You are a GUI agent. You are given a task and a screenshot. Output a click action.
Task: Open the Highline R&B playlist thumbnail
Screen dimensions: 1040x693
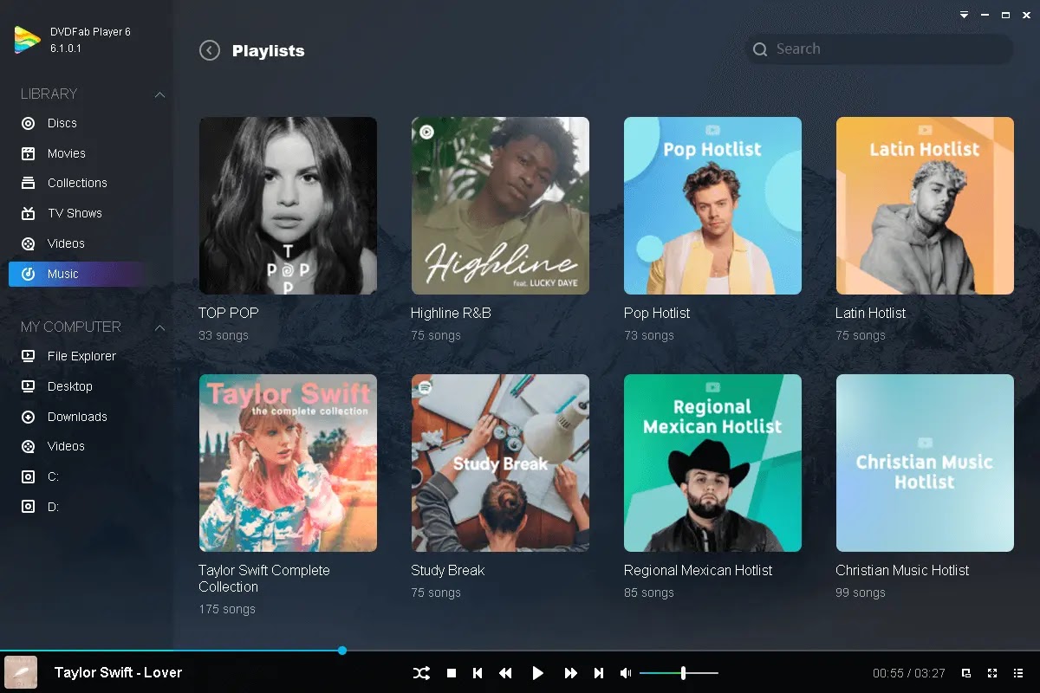tap(500, 206)
